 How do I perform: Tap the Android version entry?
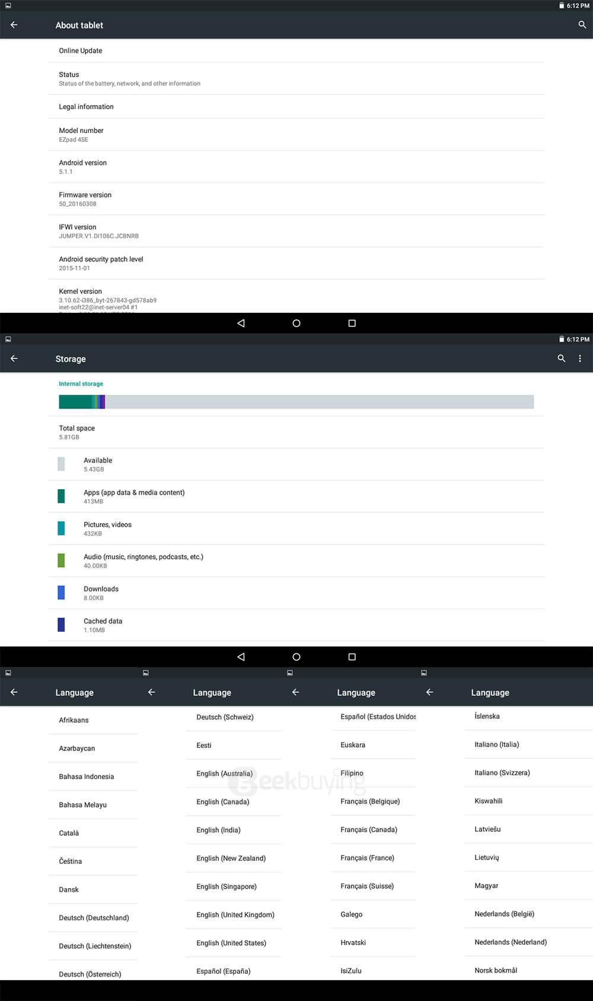pos(83,167)
